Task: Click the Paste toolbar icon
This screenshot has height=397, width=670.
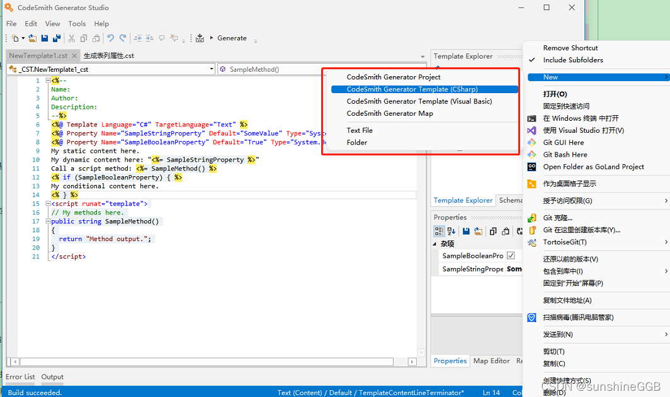Action: (96, 38)
